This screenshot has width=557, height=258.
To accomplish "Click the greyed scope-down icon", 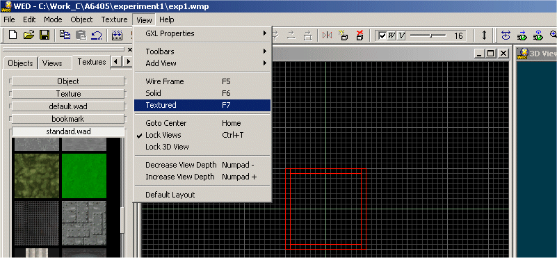I will (x=308, y=35).
